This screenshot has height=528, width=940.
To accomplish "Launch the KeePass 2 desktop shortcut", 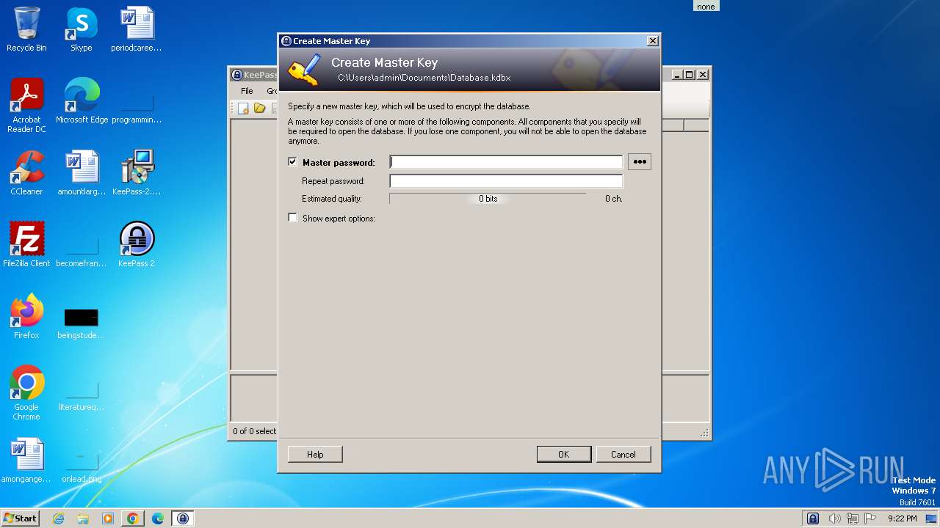I will point(137,245).
